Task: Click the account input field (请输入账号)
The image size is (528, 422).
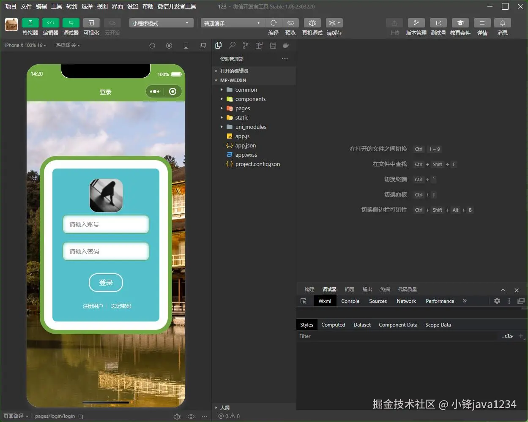Action: [106, 224]
